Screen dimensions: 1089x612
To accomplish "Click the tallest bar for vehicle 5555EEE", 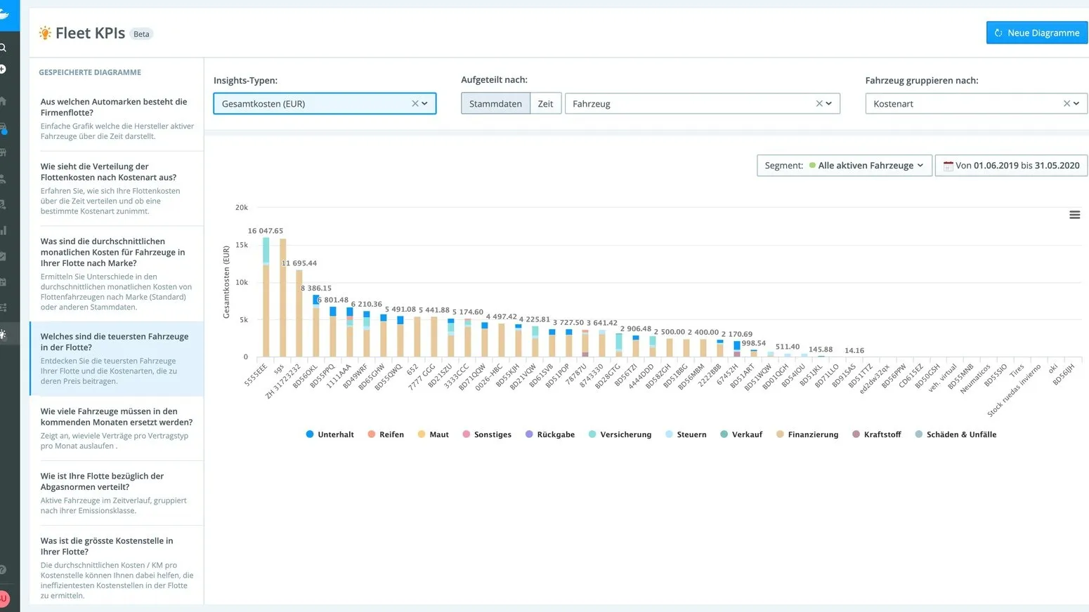I will pos(266,297).
